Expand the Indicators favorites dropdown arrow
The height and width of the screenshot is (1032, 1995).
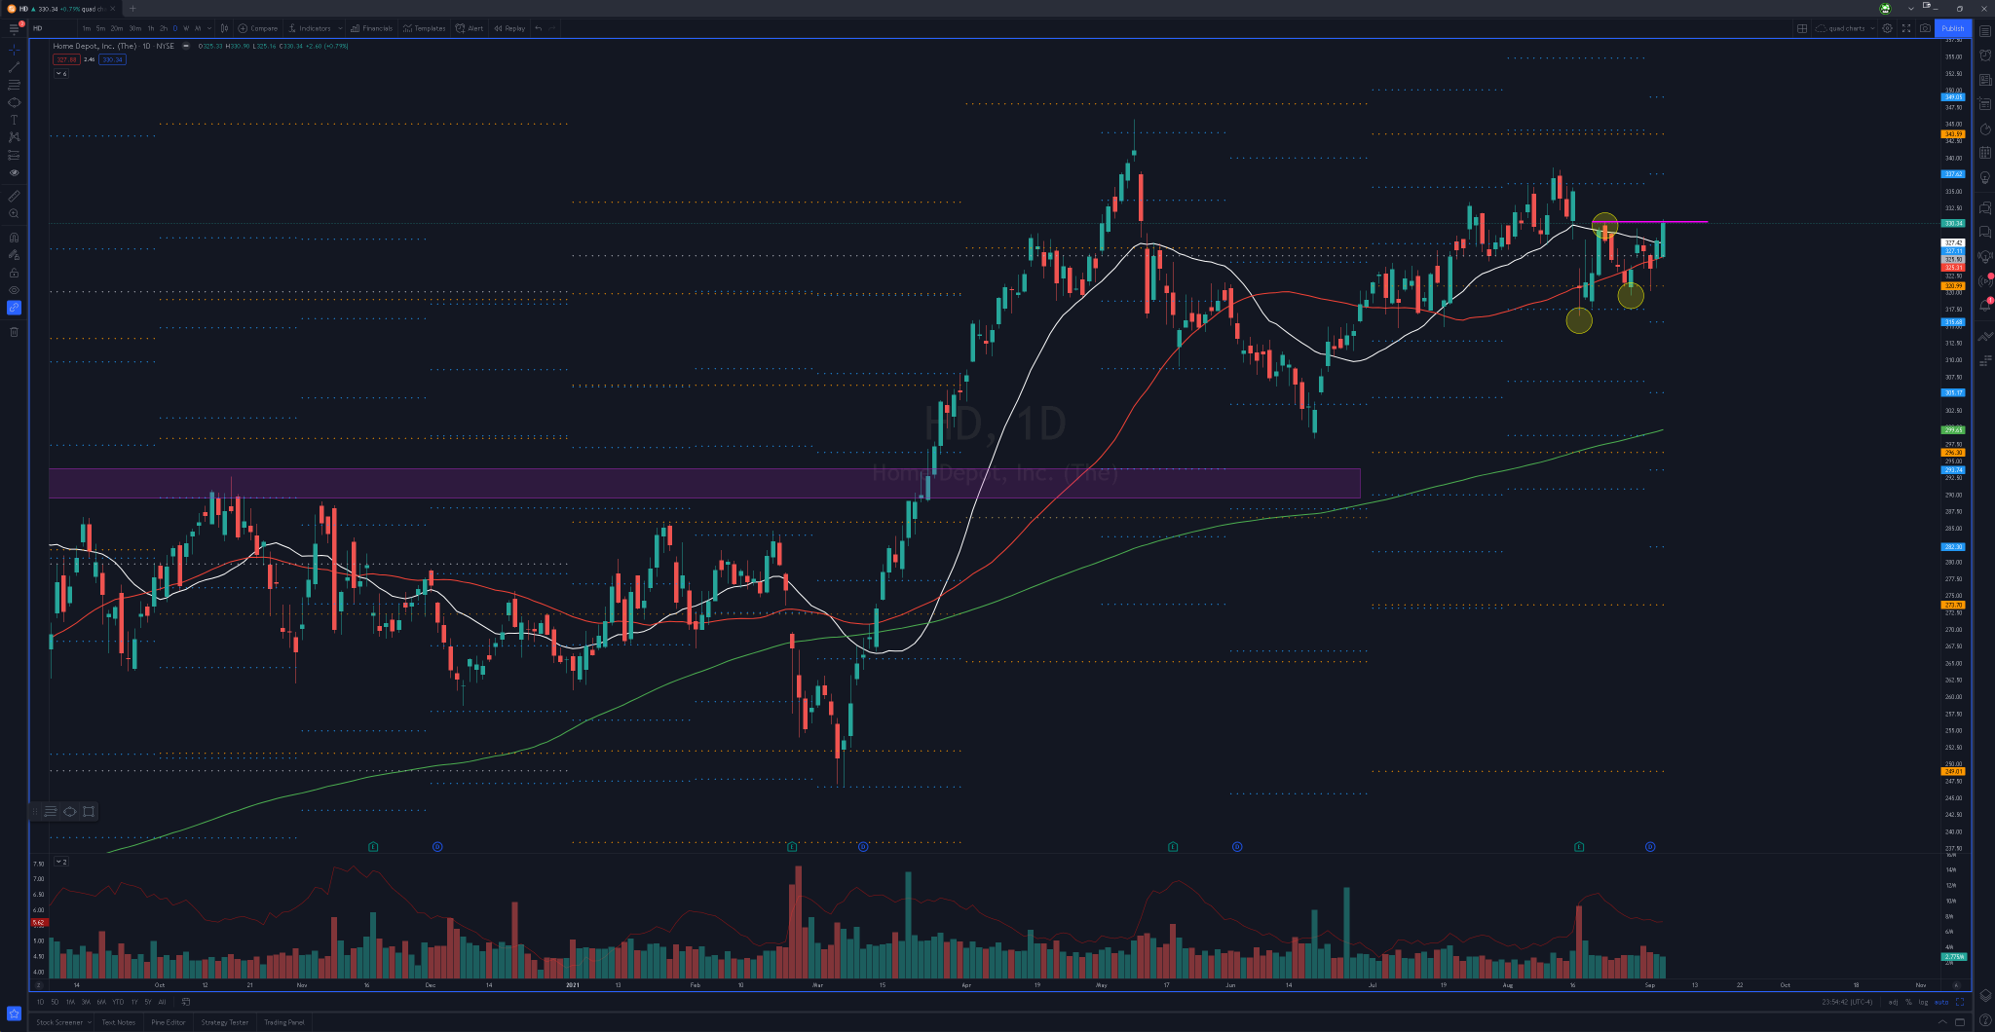[340, 28]
